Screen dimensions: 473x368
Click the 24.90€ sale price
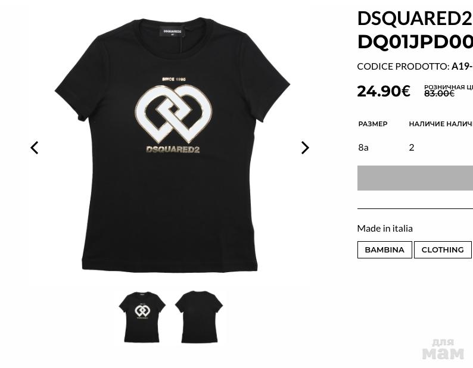(x=384, y=91)
